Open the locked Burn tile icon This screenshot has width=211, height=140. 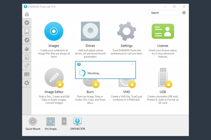pos(91,83)
